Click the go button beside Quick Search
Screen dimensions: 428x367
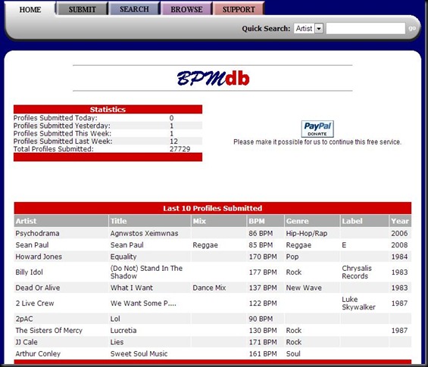(x=412, y=28)
